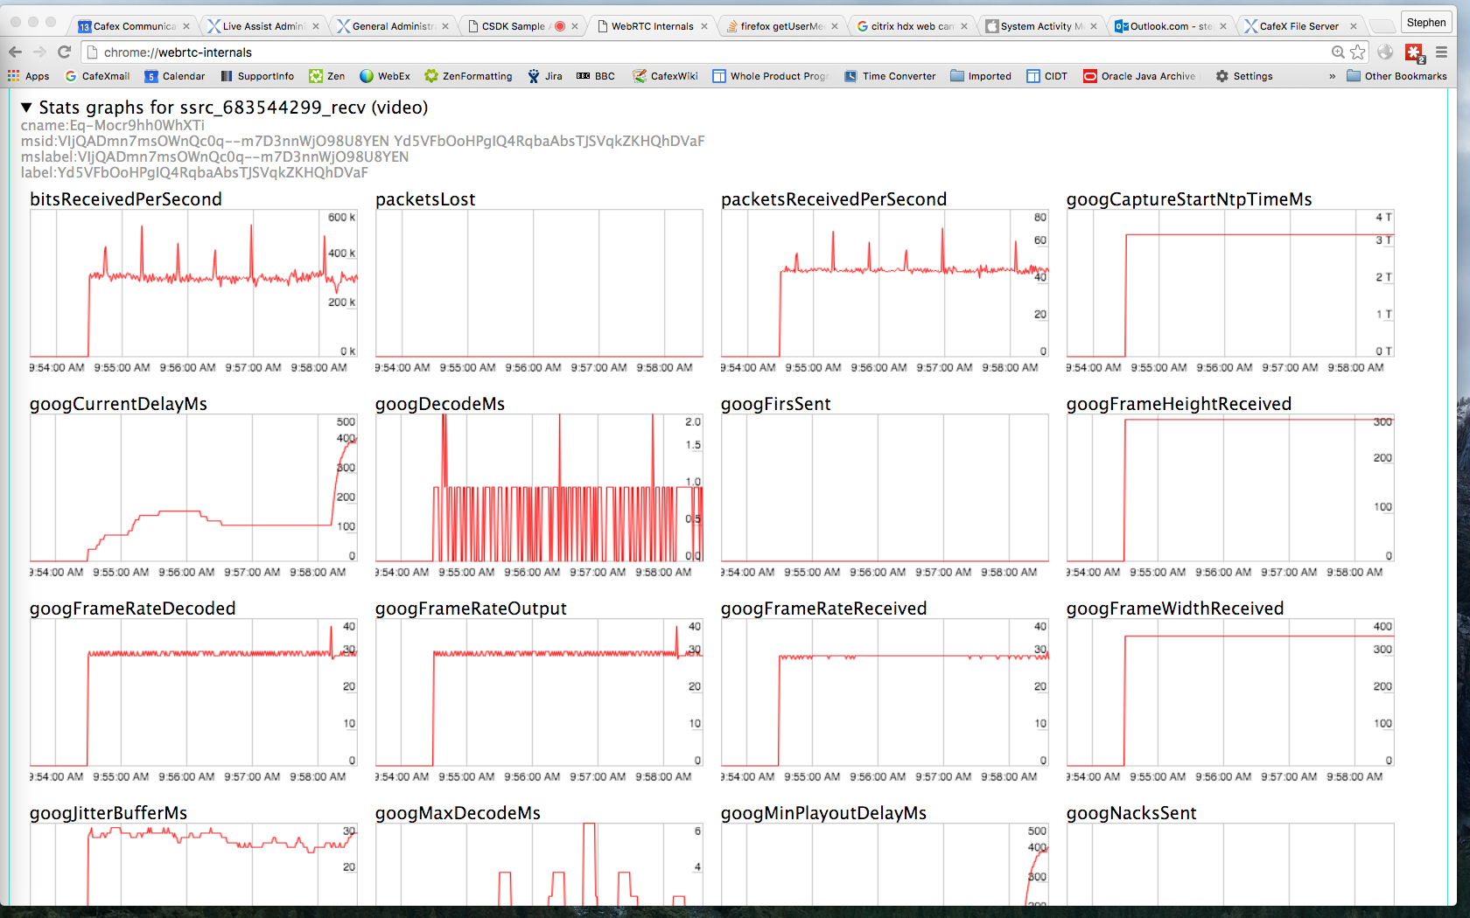
Task: Click the googNacksSent heading
Action: (1131, 813)
